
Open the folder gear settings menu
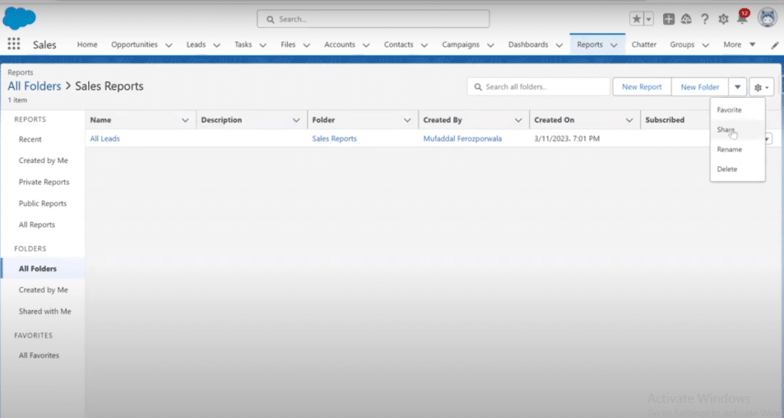pos(762,87)
